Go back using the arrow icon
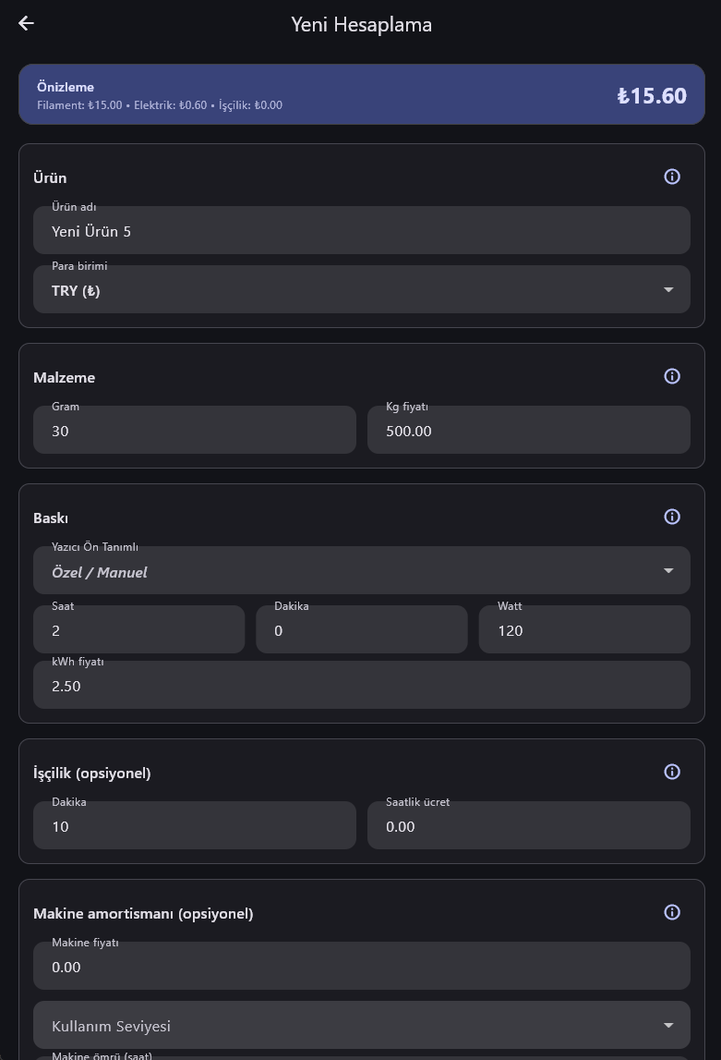This screenshot has width=721, height=1060. tap(26, 23)
